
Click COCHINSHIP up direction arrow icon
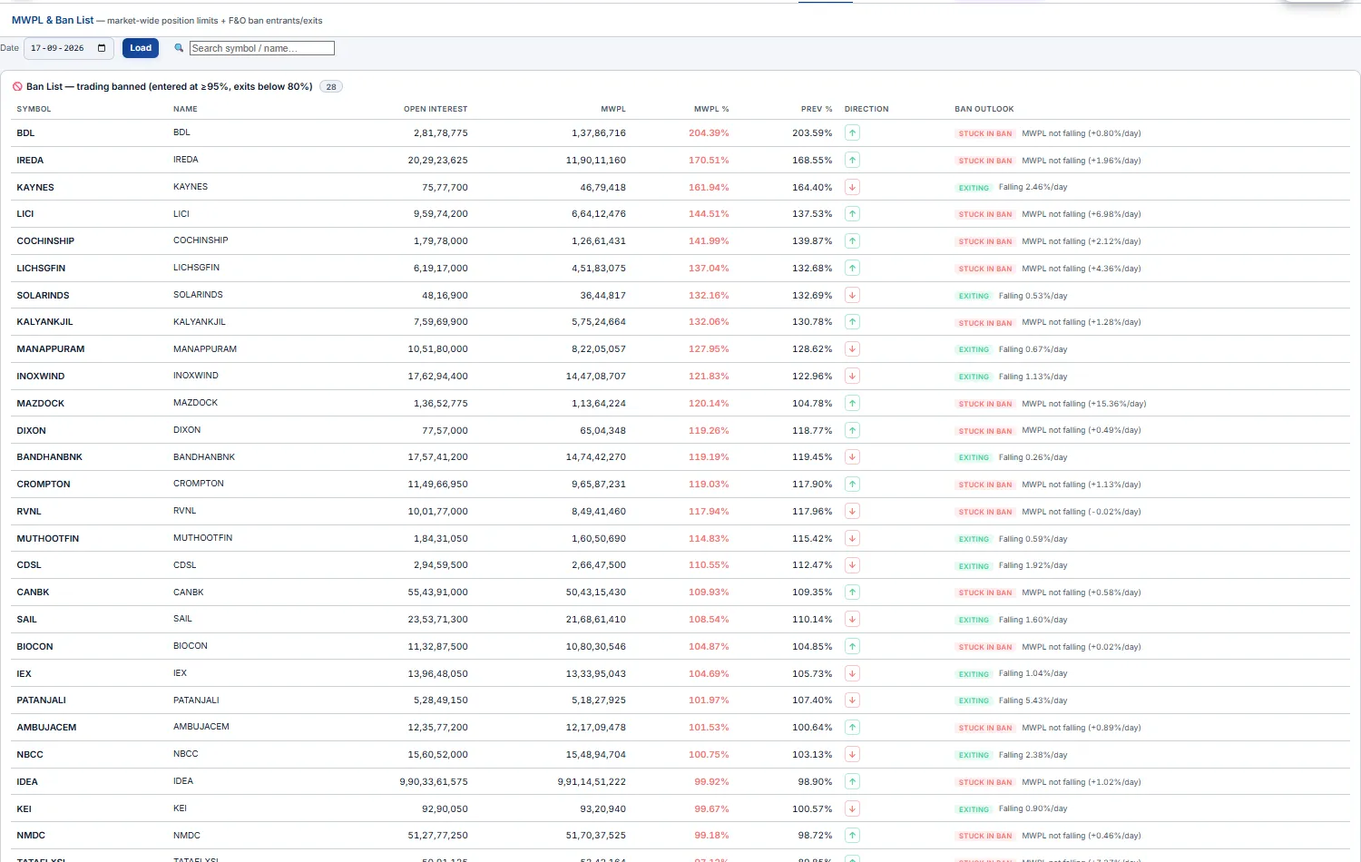pyautogui.click(x=852, y=240)
